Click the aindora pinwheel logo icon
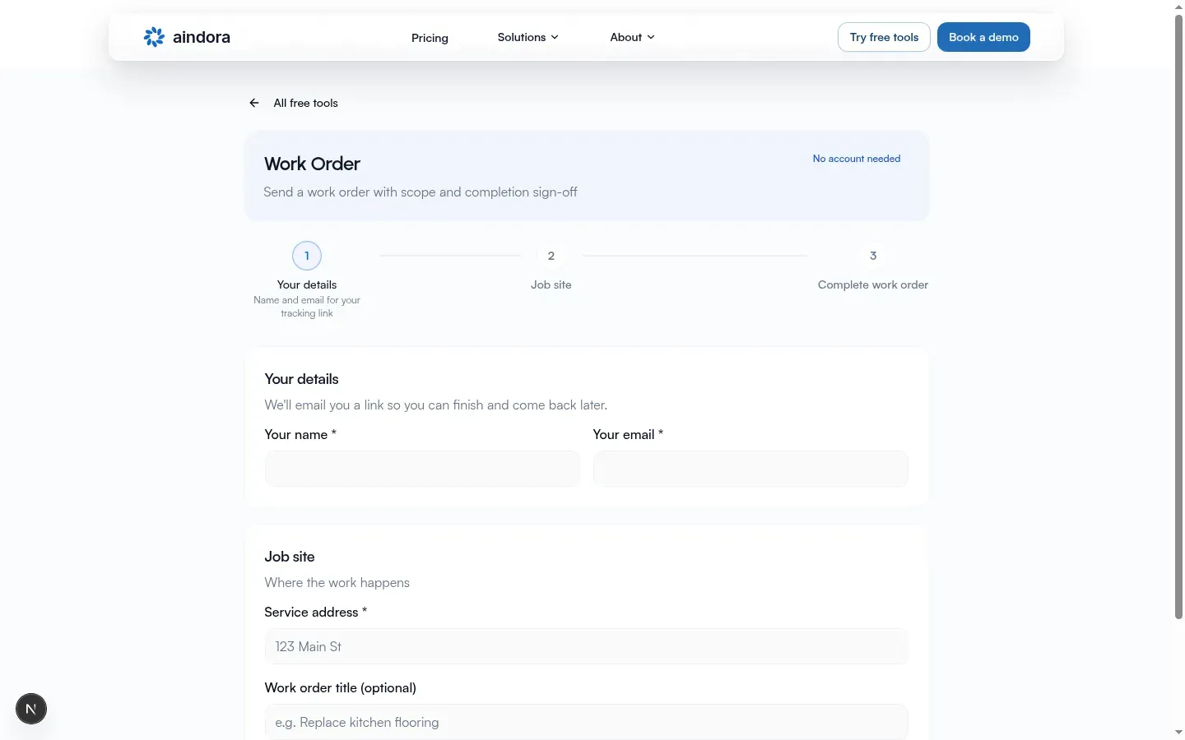Viewport: 1185px width, 740px height. (154, 37)
